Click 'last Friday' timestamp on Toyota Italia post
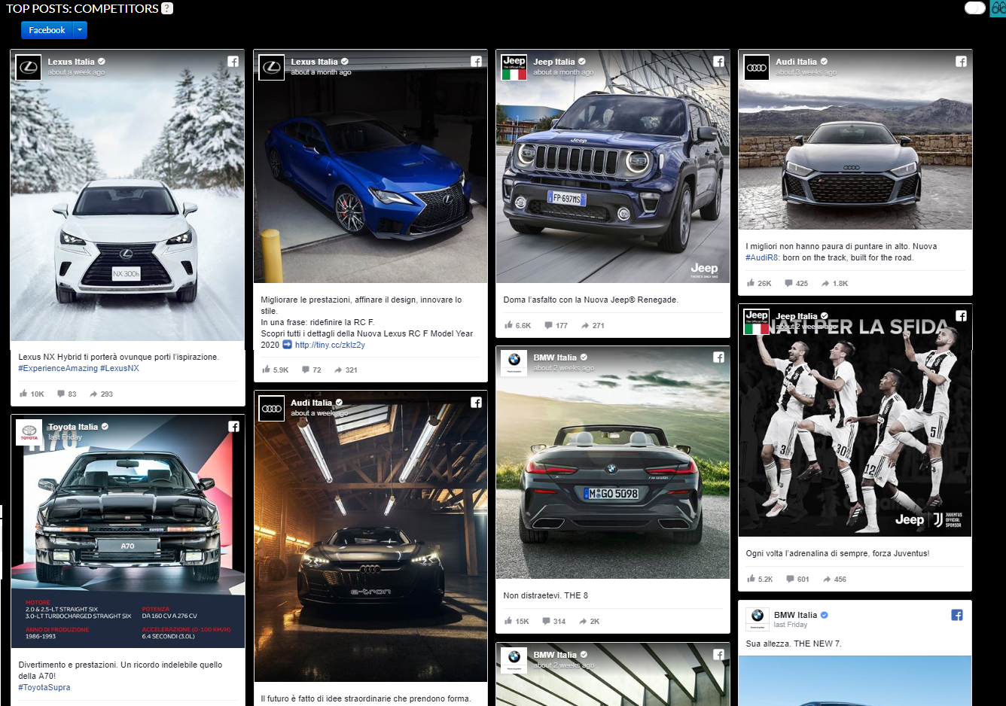 point(65,437)
